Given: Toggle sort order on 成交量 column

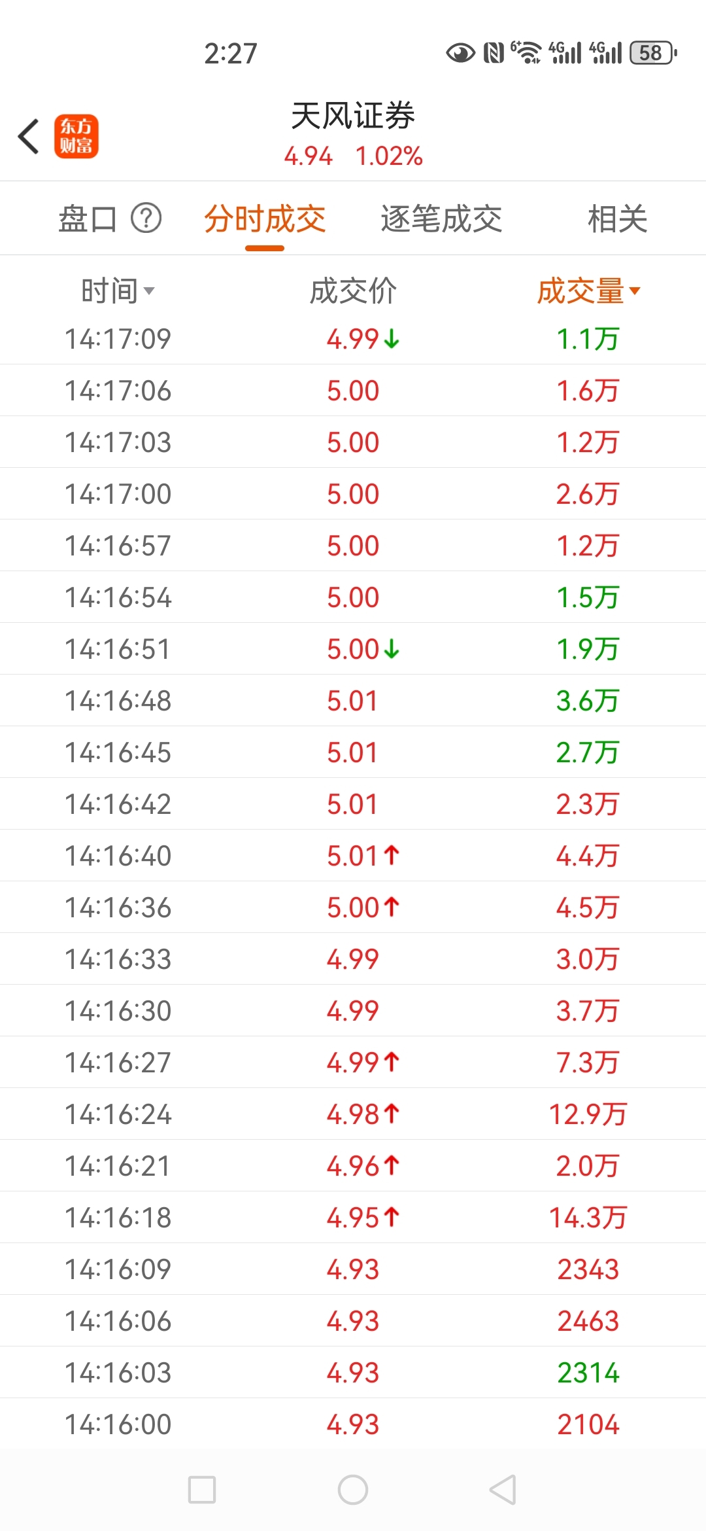Looking at the screenshot, I should point(589,290).
